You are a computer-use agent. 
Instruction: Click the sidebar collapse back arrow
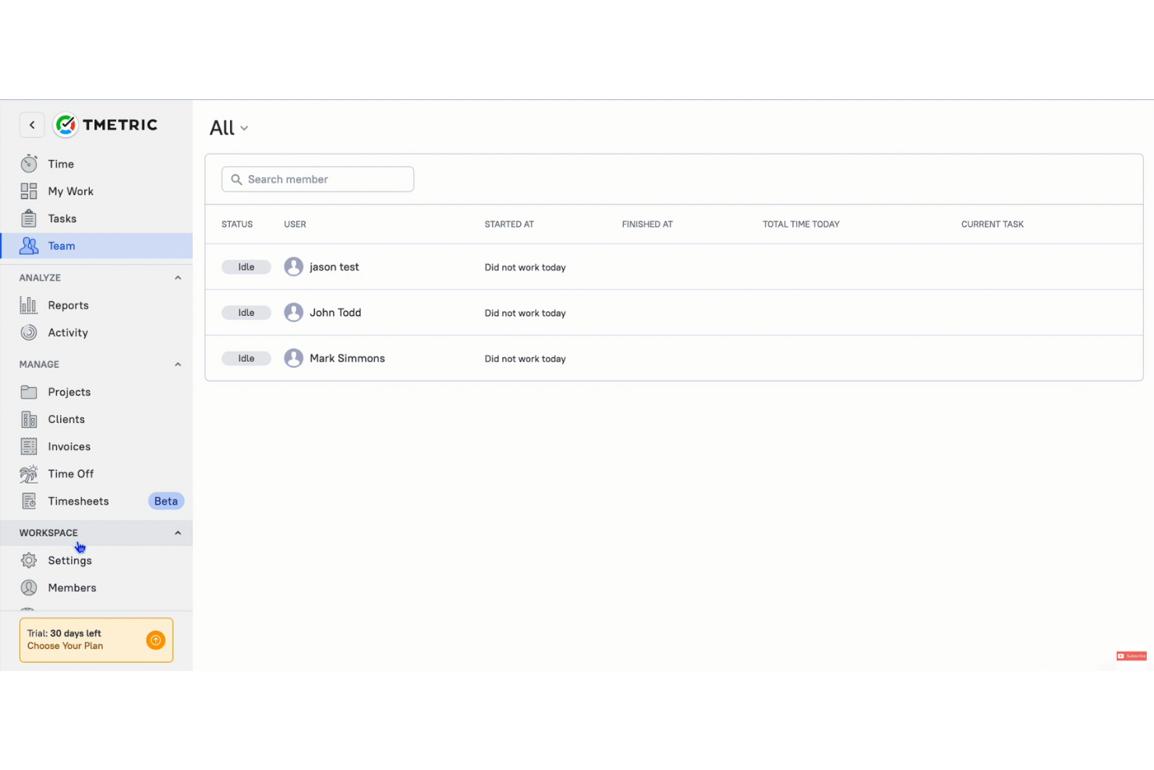(x=32, y=125)
